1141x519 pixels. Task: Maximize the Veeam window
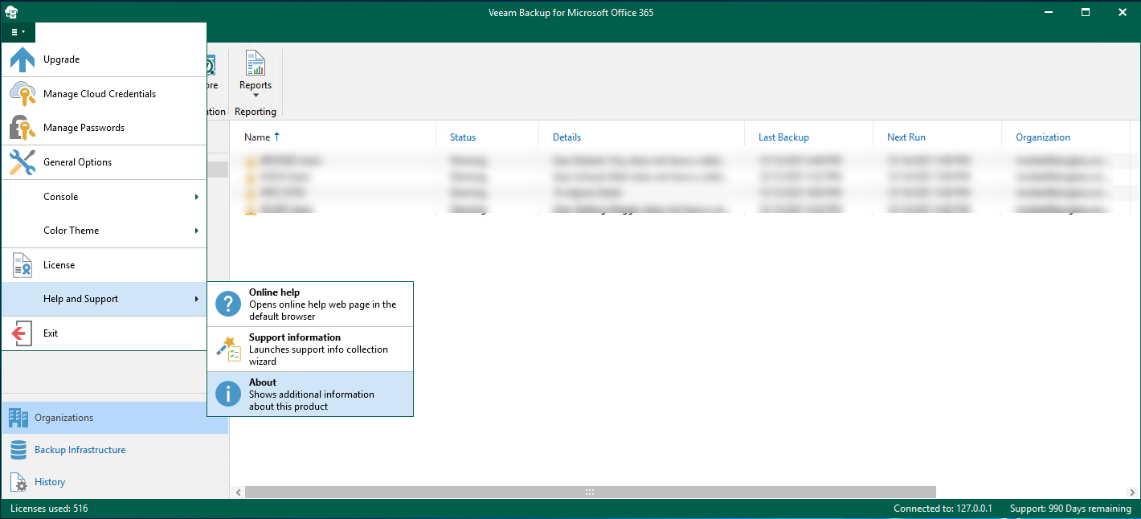coord(1086,12)
